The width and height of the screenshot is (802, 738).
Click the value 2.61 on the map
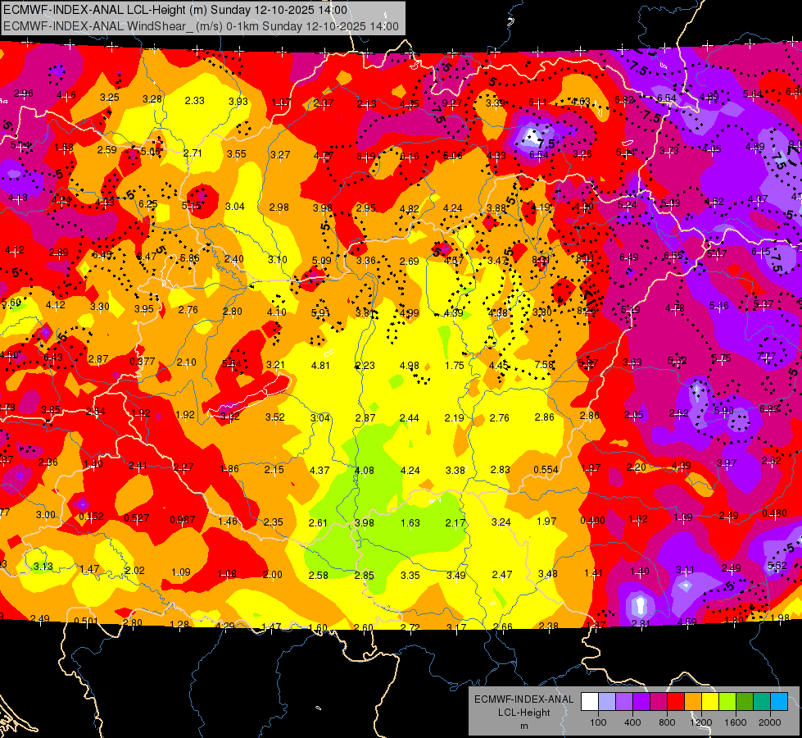(x=318, y=523)
